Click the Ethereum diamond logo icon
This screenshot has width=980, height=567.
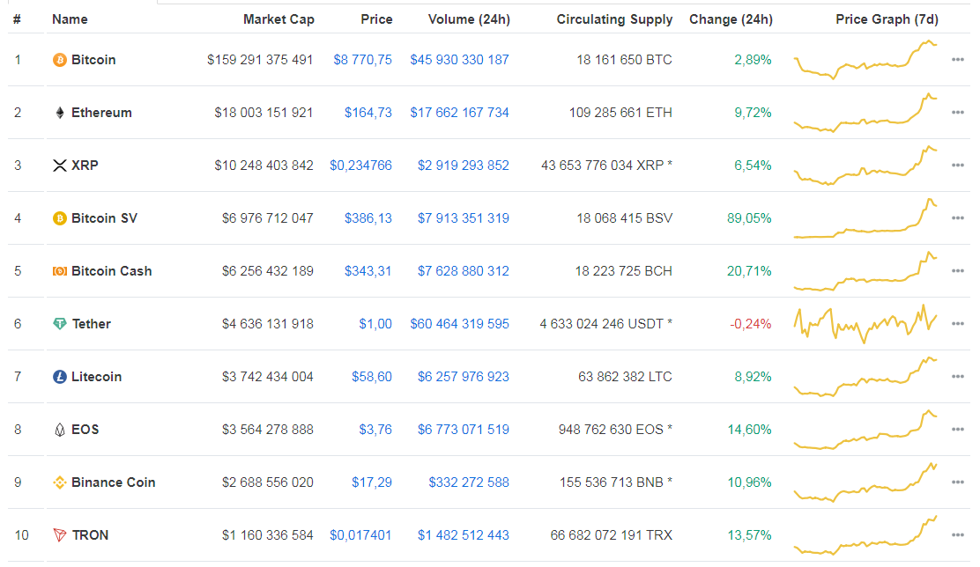(x=59, y=113)
